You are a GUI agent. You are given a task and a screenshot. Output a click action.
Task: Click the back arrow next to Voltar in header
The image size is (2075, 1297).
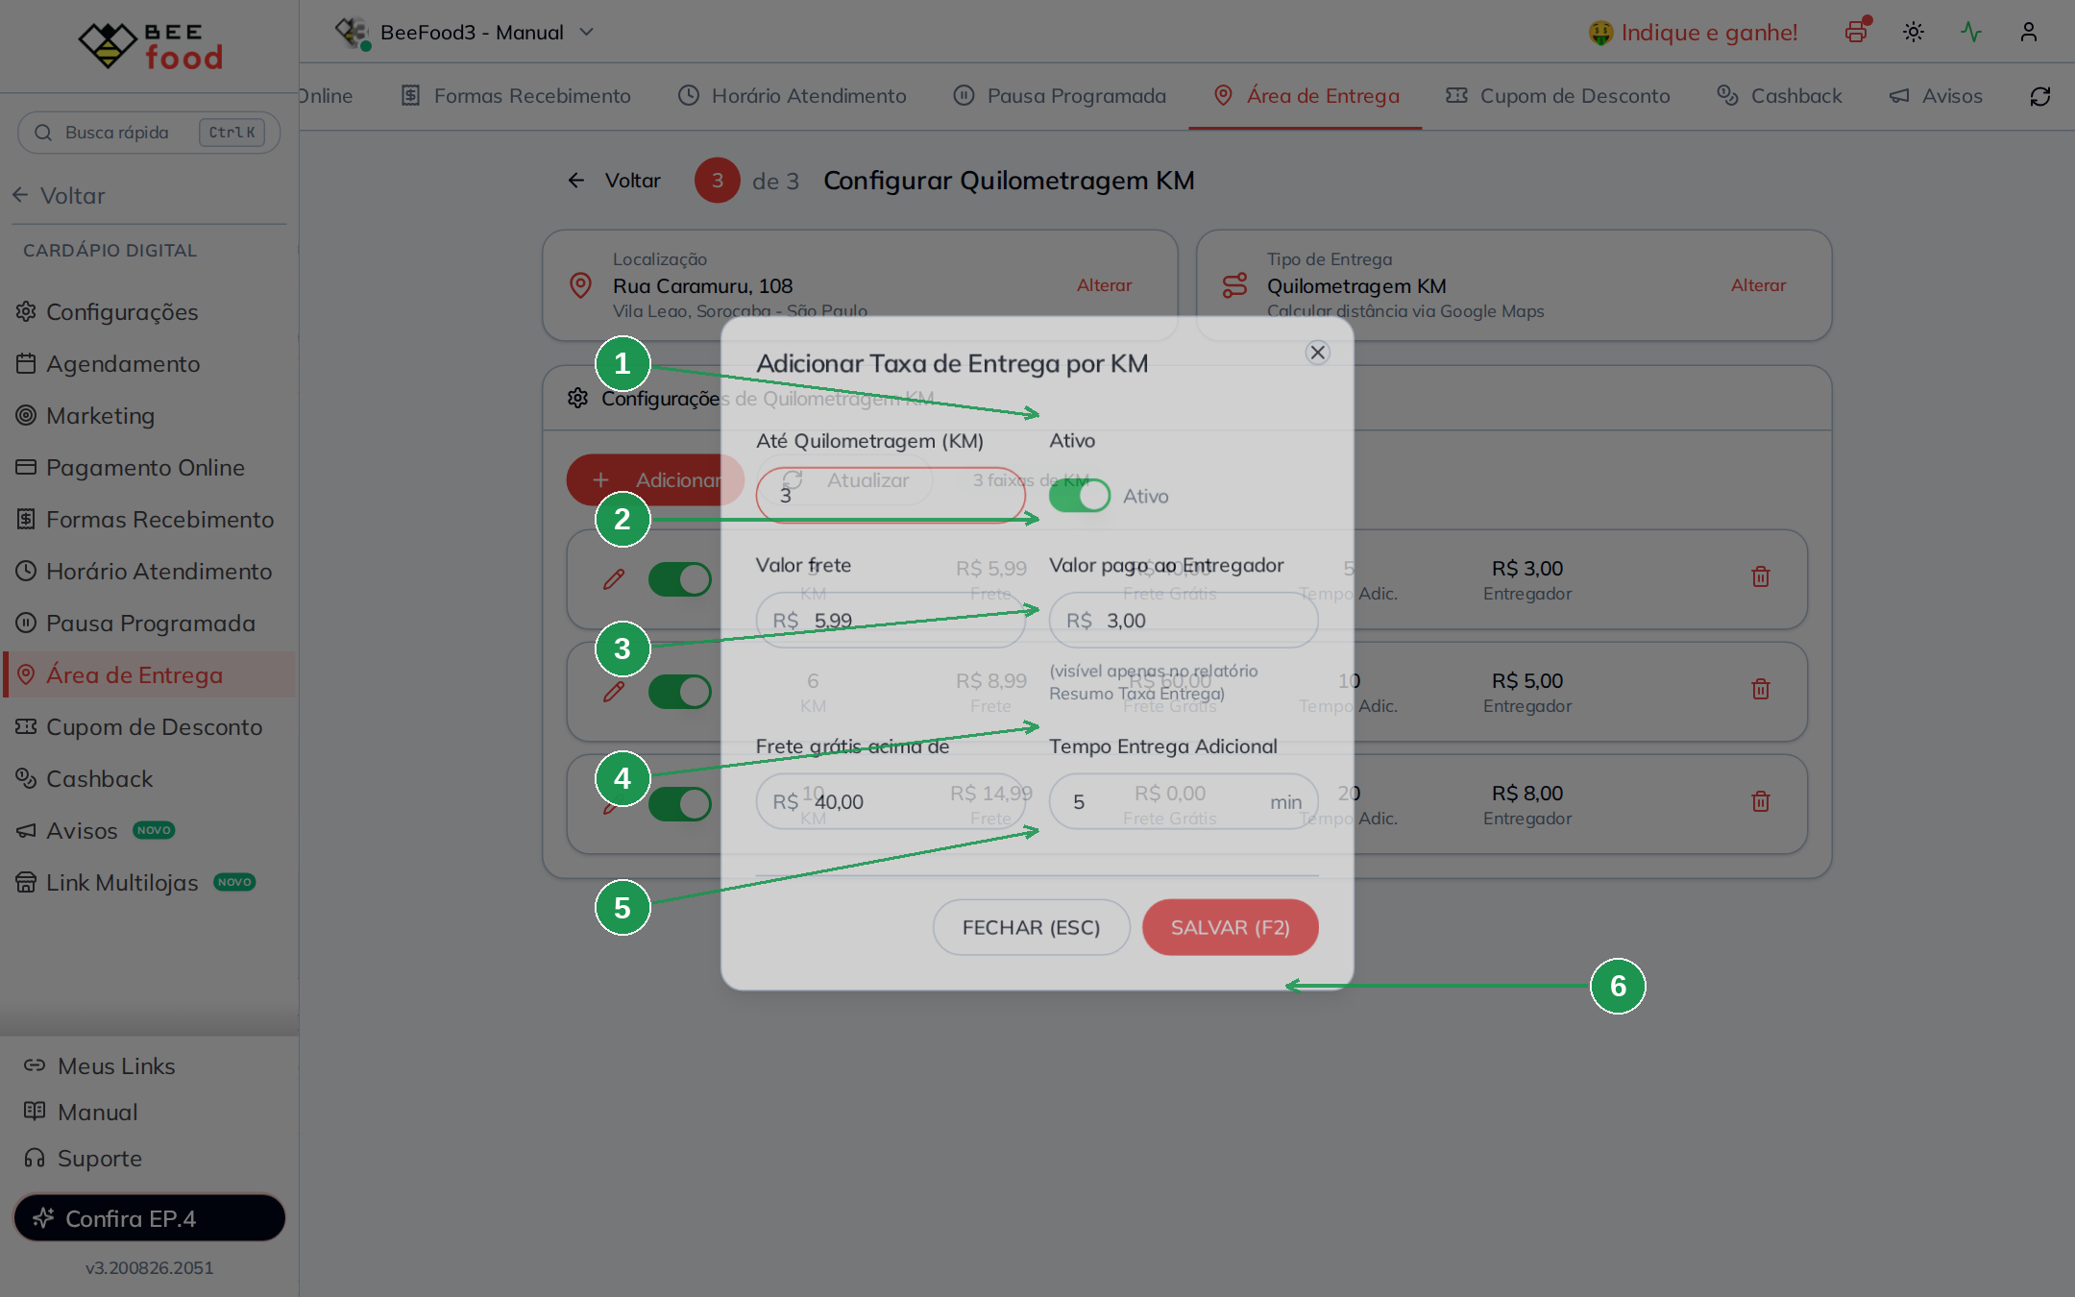(x=576, y=181)
